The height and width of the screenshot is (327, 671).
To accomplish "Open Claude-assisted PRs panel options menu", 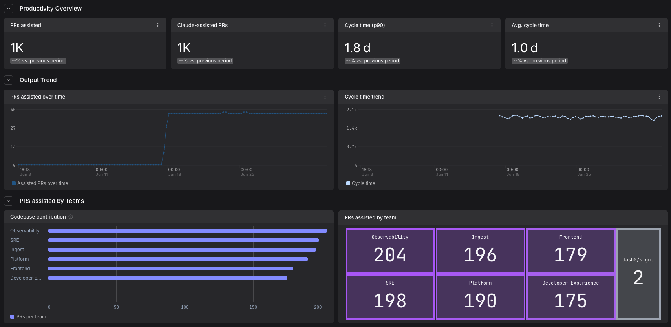I will click(325, 25).
